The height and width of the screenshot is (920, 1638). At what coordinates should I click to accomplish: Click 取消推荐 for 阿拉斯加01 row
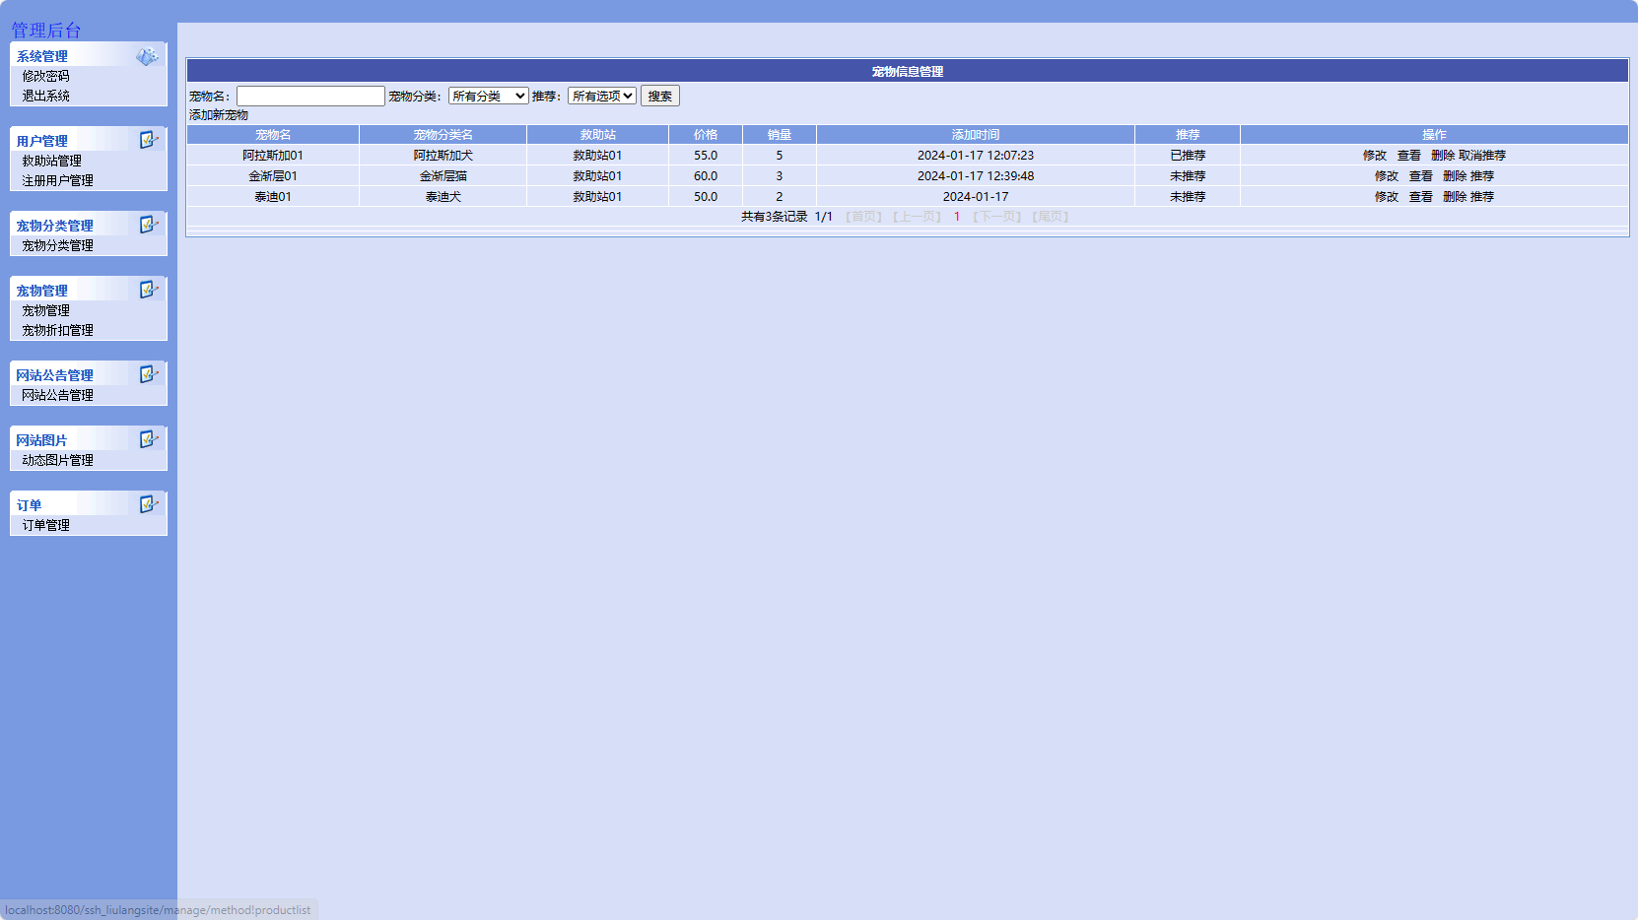(1482, 156)
